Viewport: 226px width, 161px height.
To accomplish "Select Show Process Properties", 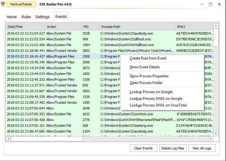I will pyautogui.click(x=149, y=76).
